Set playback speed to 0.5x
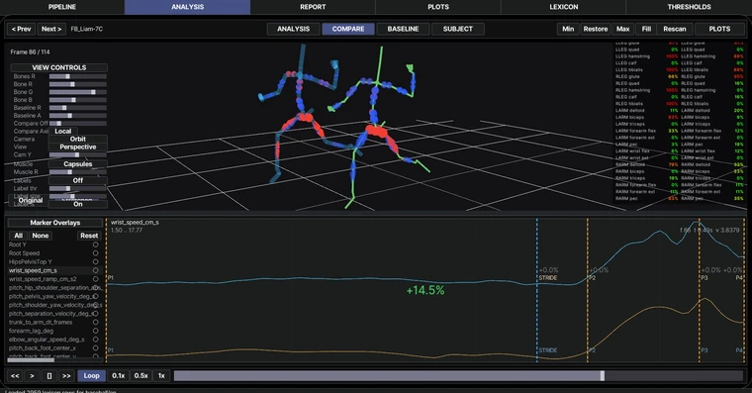The width and height of the screenshot is (752, 393). [141, 376]
